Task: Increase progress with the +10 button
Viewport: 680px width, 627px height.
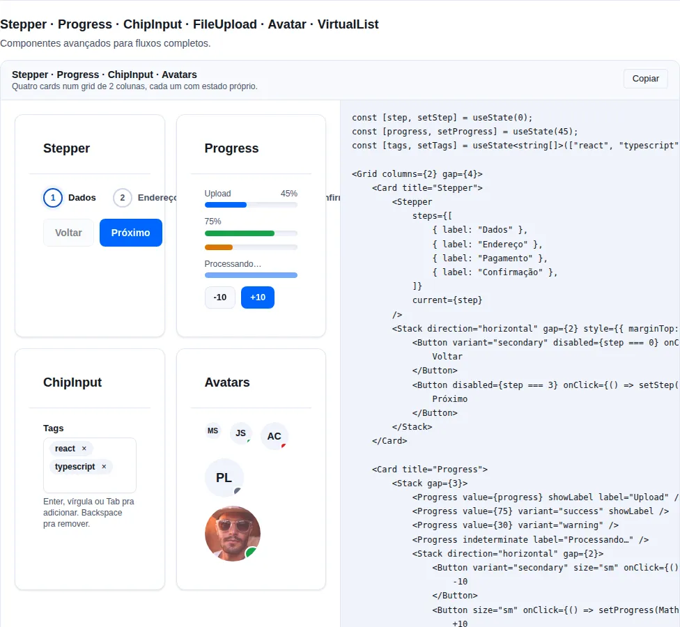Action: point(258,297)
